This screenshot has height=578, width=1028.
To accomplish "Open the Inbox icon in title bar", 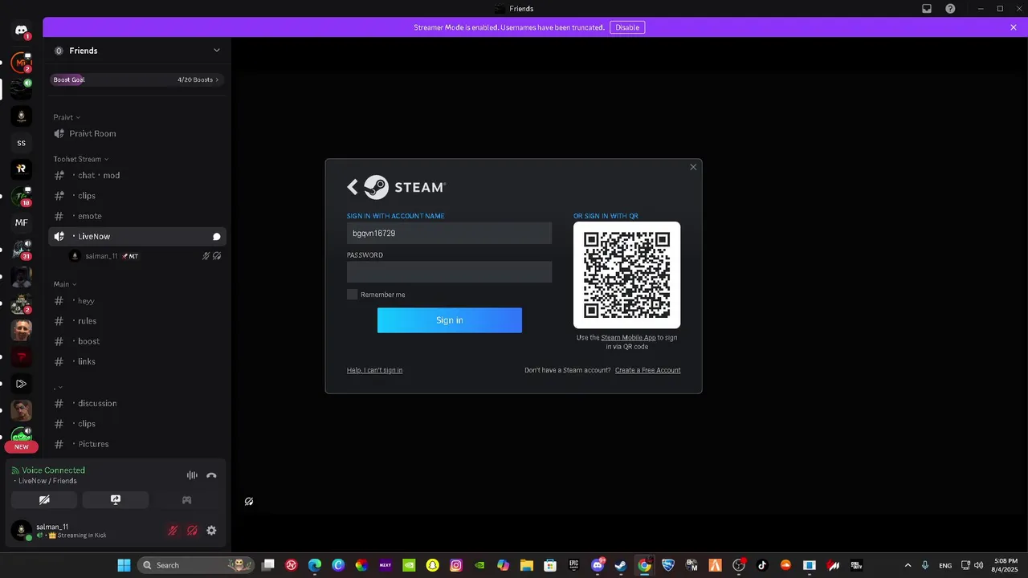I will click(927, 9).
